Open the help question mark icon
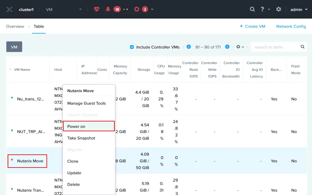Screen dimensions: 312x195 (262, 9)
